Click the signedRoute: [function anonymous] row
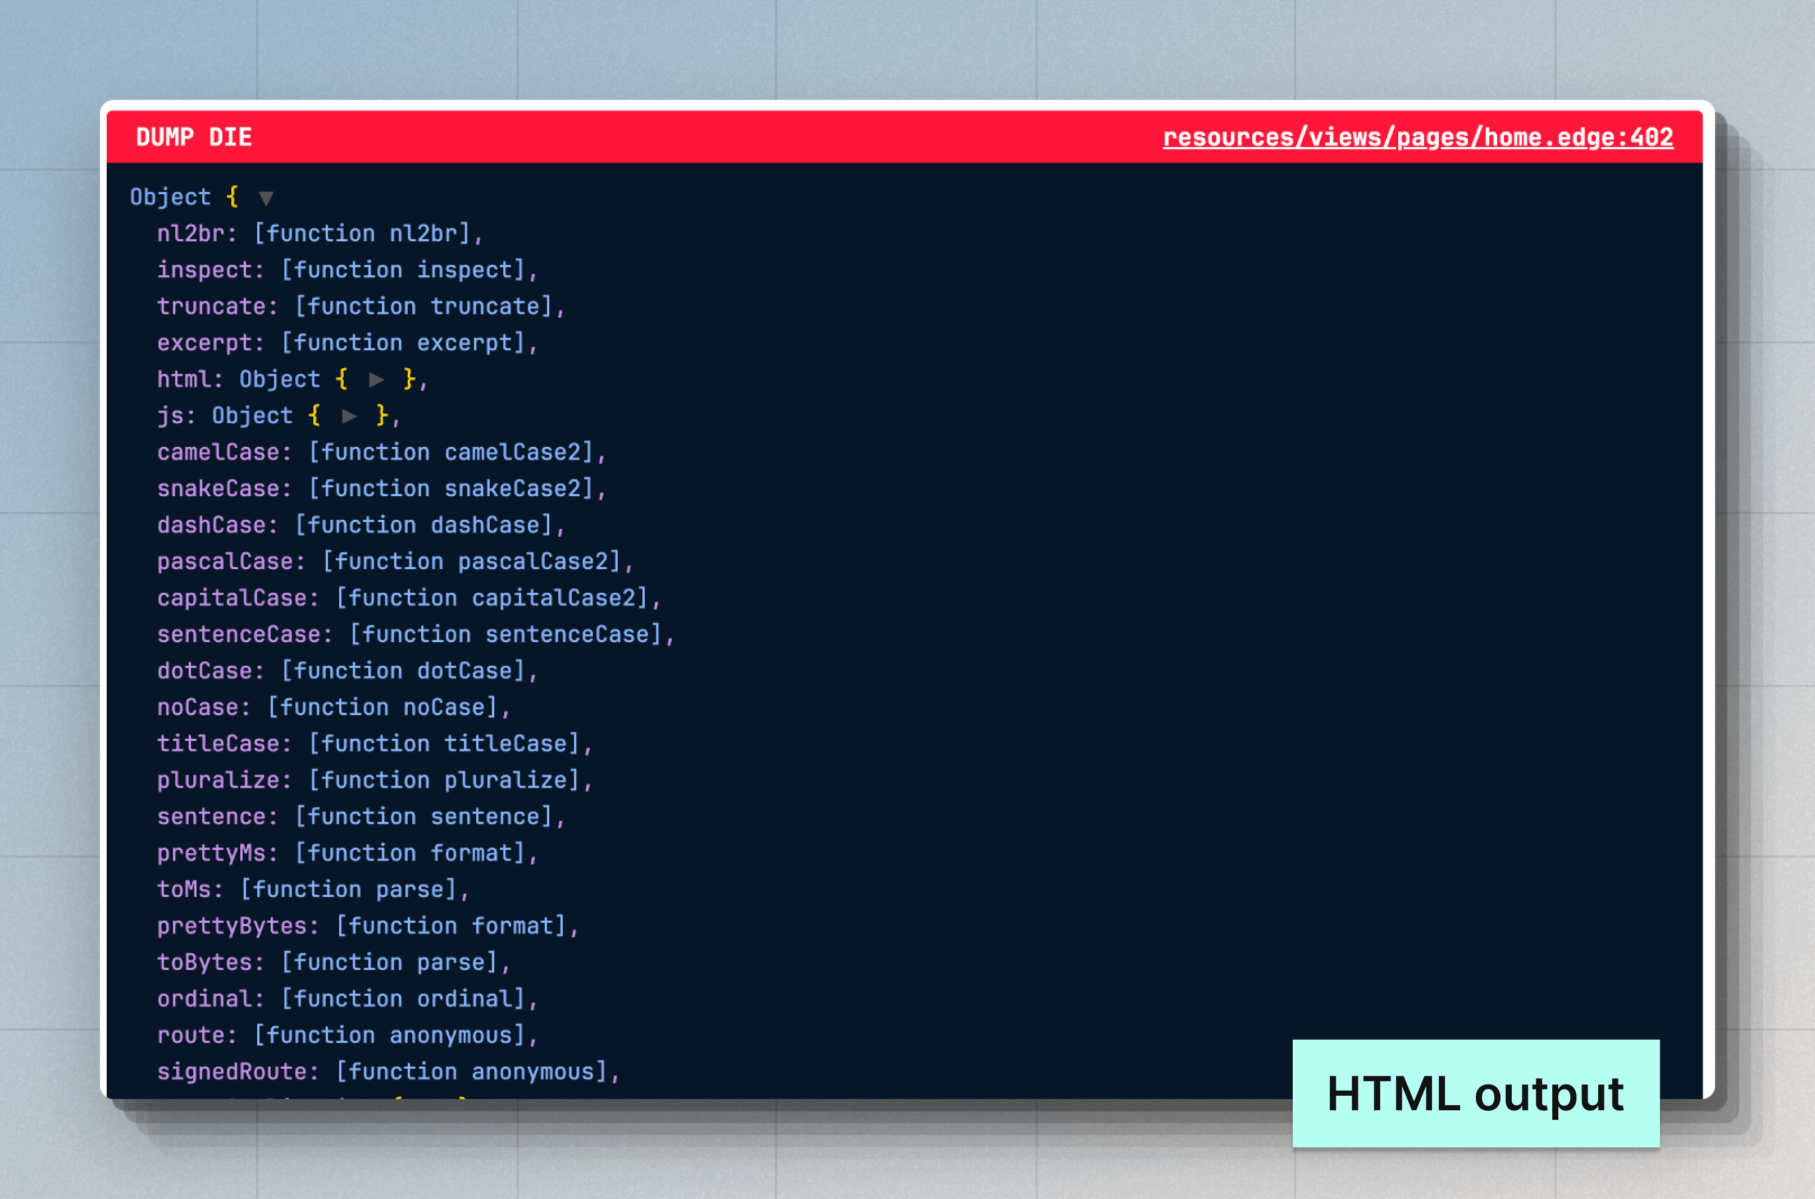Viewport: 1815px width, 1199px height. point(389,1072)
